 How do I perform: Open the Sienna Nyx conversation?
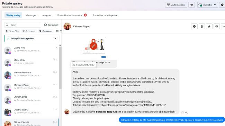click(30, 50)
